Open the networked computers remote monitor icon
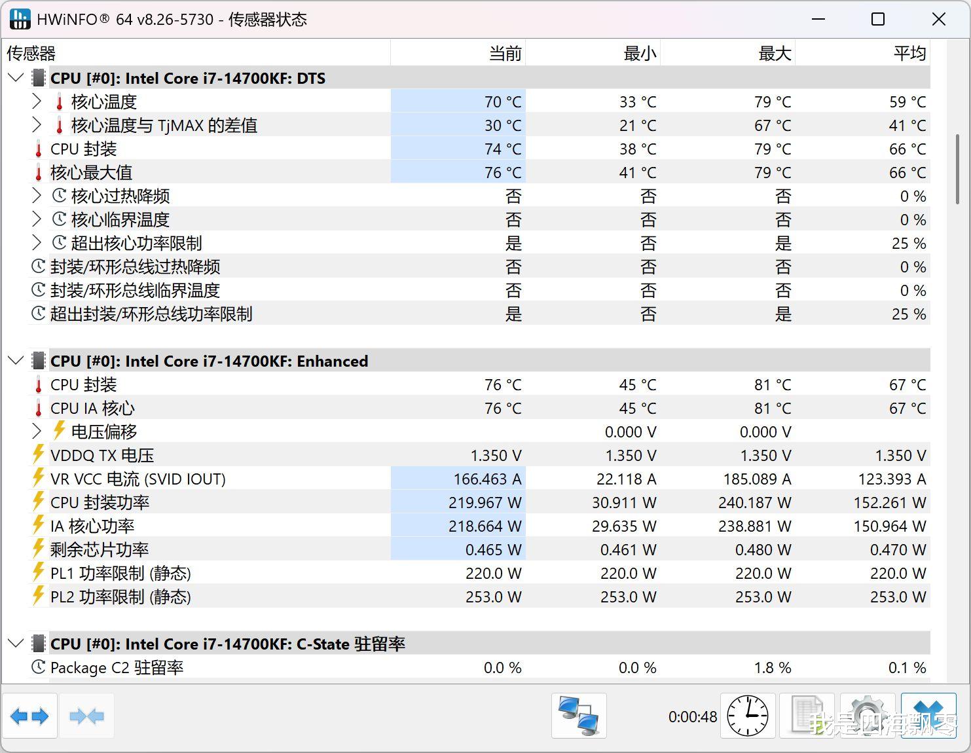 [x=579, y=716]
